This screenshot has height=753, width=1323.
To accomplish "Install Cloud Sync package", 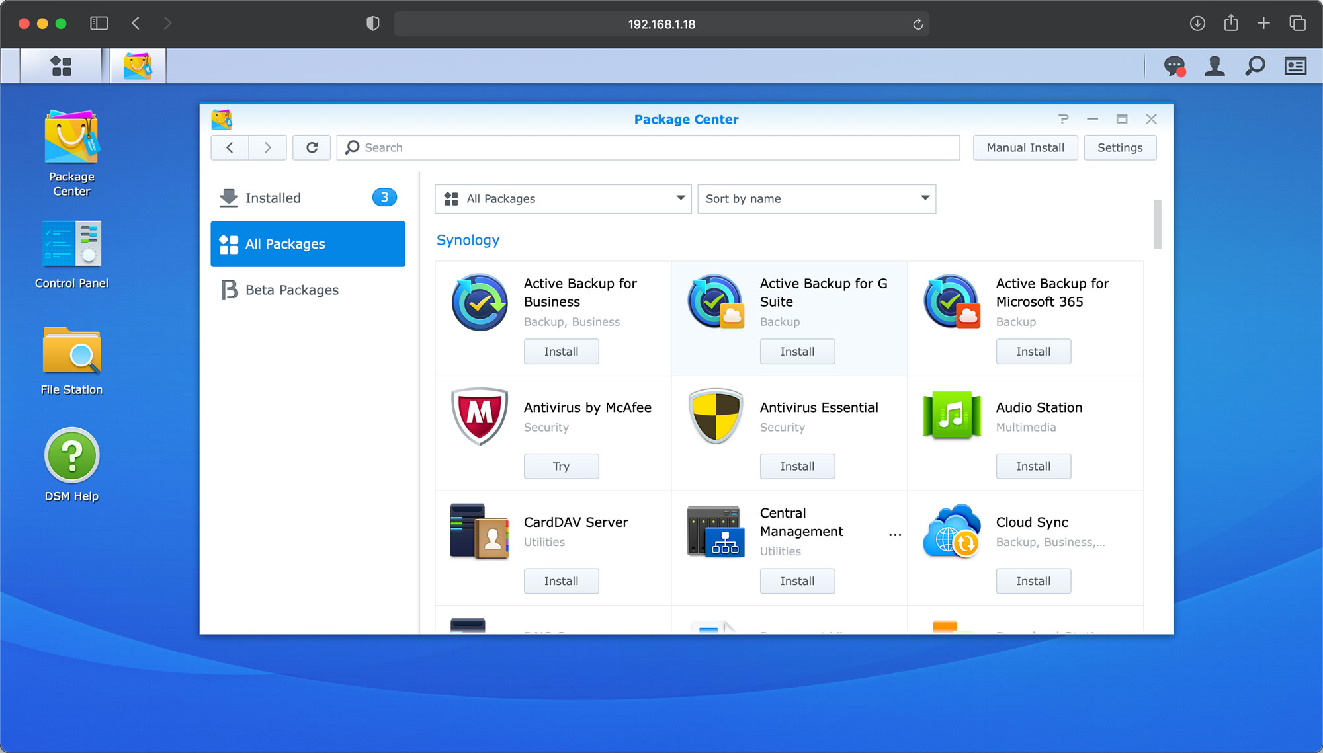I will pyautogui.click(x=1033, y=581).
